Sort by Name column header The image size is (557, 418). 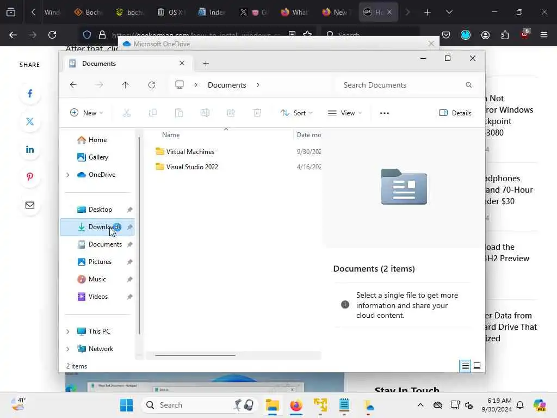171,135
